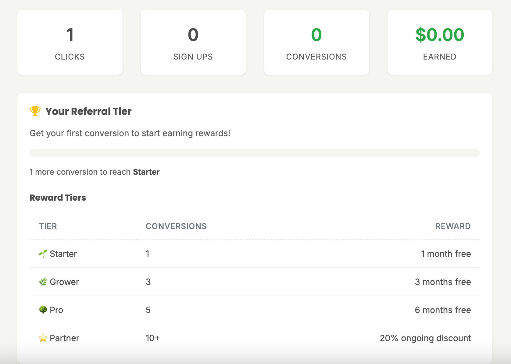Image resolution: width=511 pixels, height=364 pixels.
Task: Click the Sign Ups stat card
Action: [x=193, y=42]
